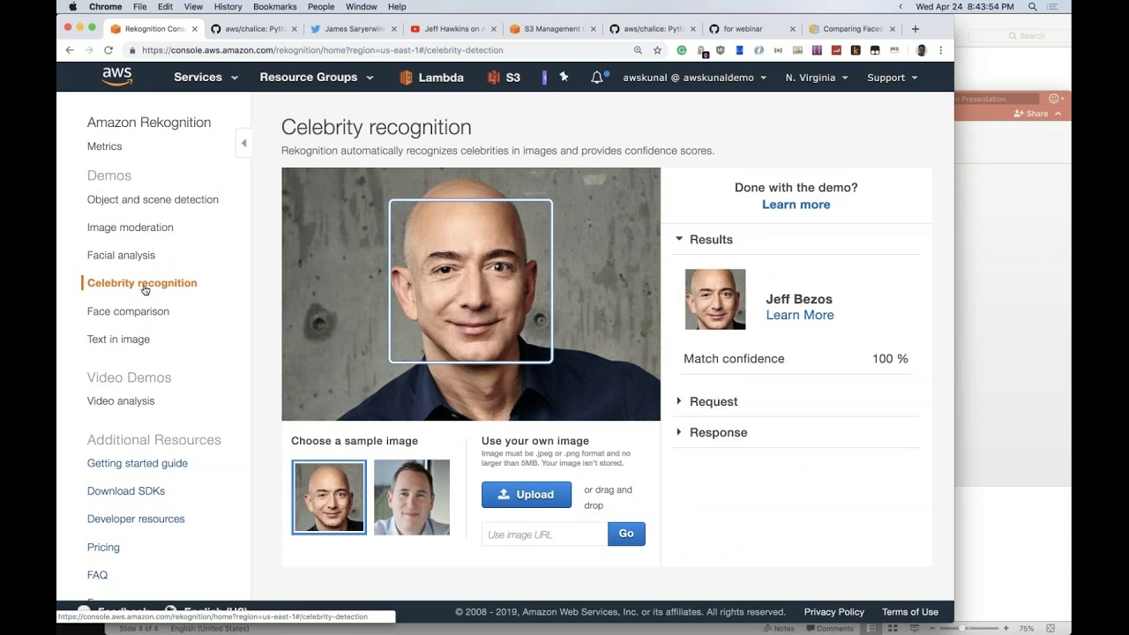The width and height of the screenshot is (1129, 635).
Task: Open the Resource Groups dropdown
Action: coord(316,78)
